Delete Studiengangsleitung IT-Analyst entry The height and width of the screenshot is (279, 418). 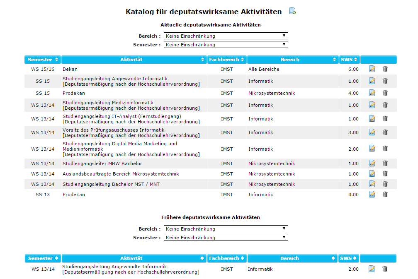[x=385, y=118]
